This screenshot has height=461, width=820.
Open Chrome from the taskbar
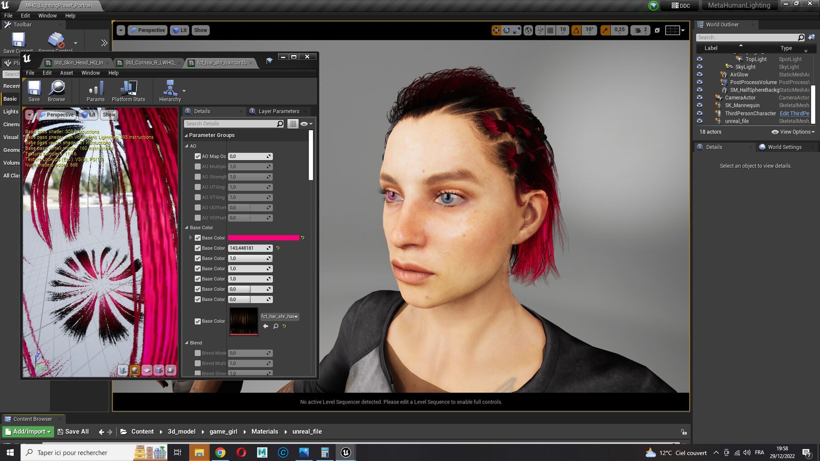tap(220, 452)
